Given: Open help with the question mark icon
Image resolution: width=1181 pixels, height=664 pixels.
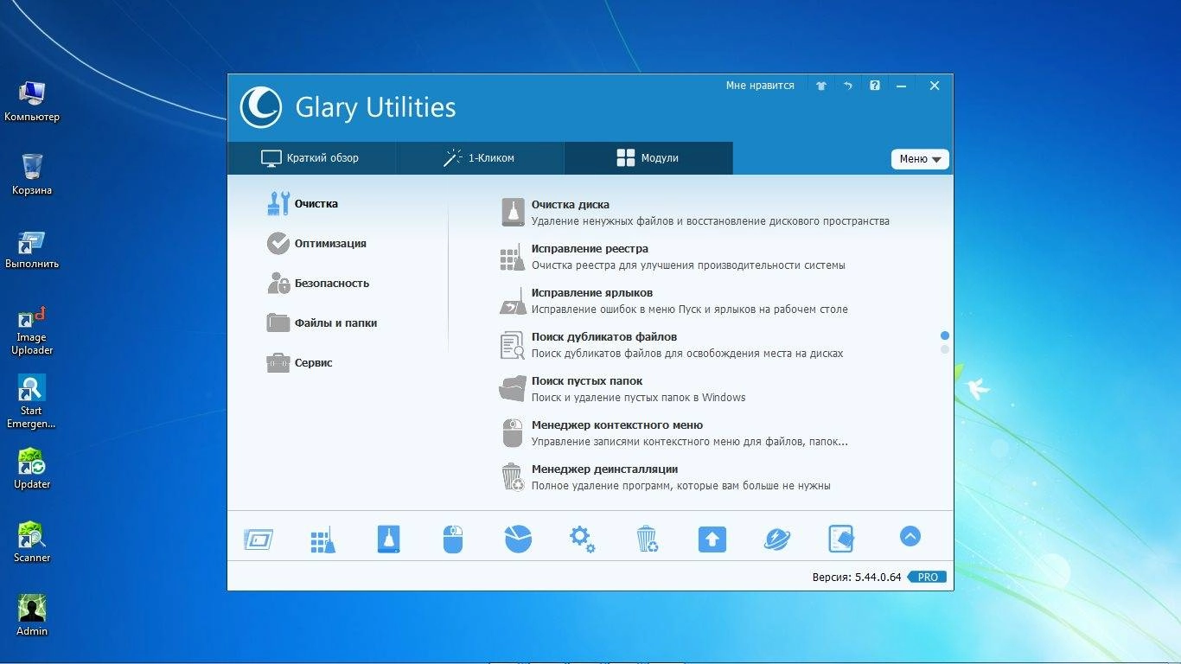Looking at the screenshot, I should [875, 86].
